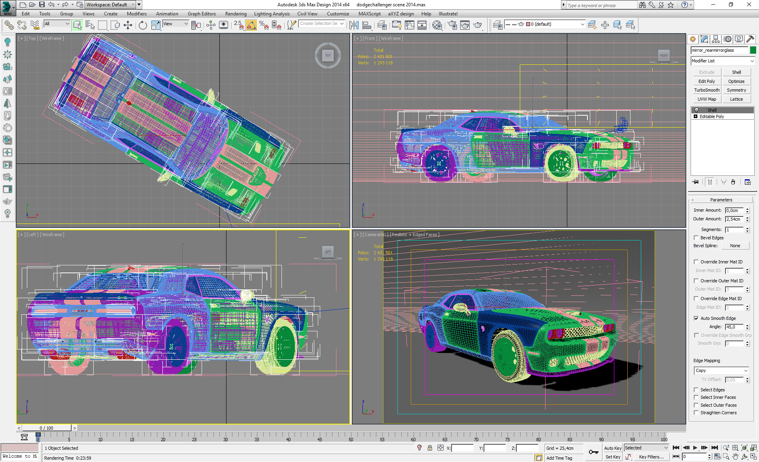The width and height of the screenshot is (759, 462).
Task: Open the Workspace Default dropdown
Action: tap(110, 5)
